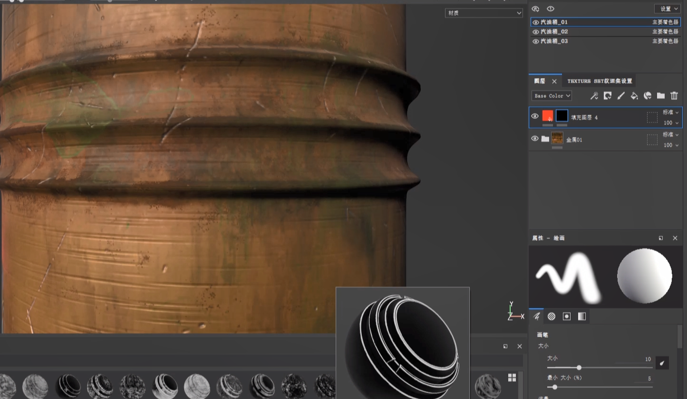Delete layer with the trash icon

pos(674,96)
